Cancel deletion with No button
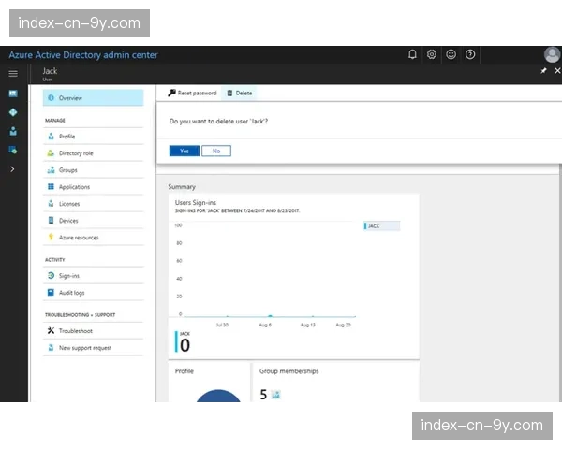 216,151
